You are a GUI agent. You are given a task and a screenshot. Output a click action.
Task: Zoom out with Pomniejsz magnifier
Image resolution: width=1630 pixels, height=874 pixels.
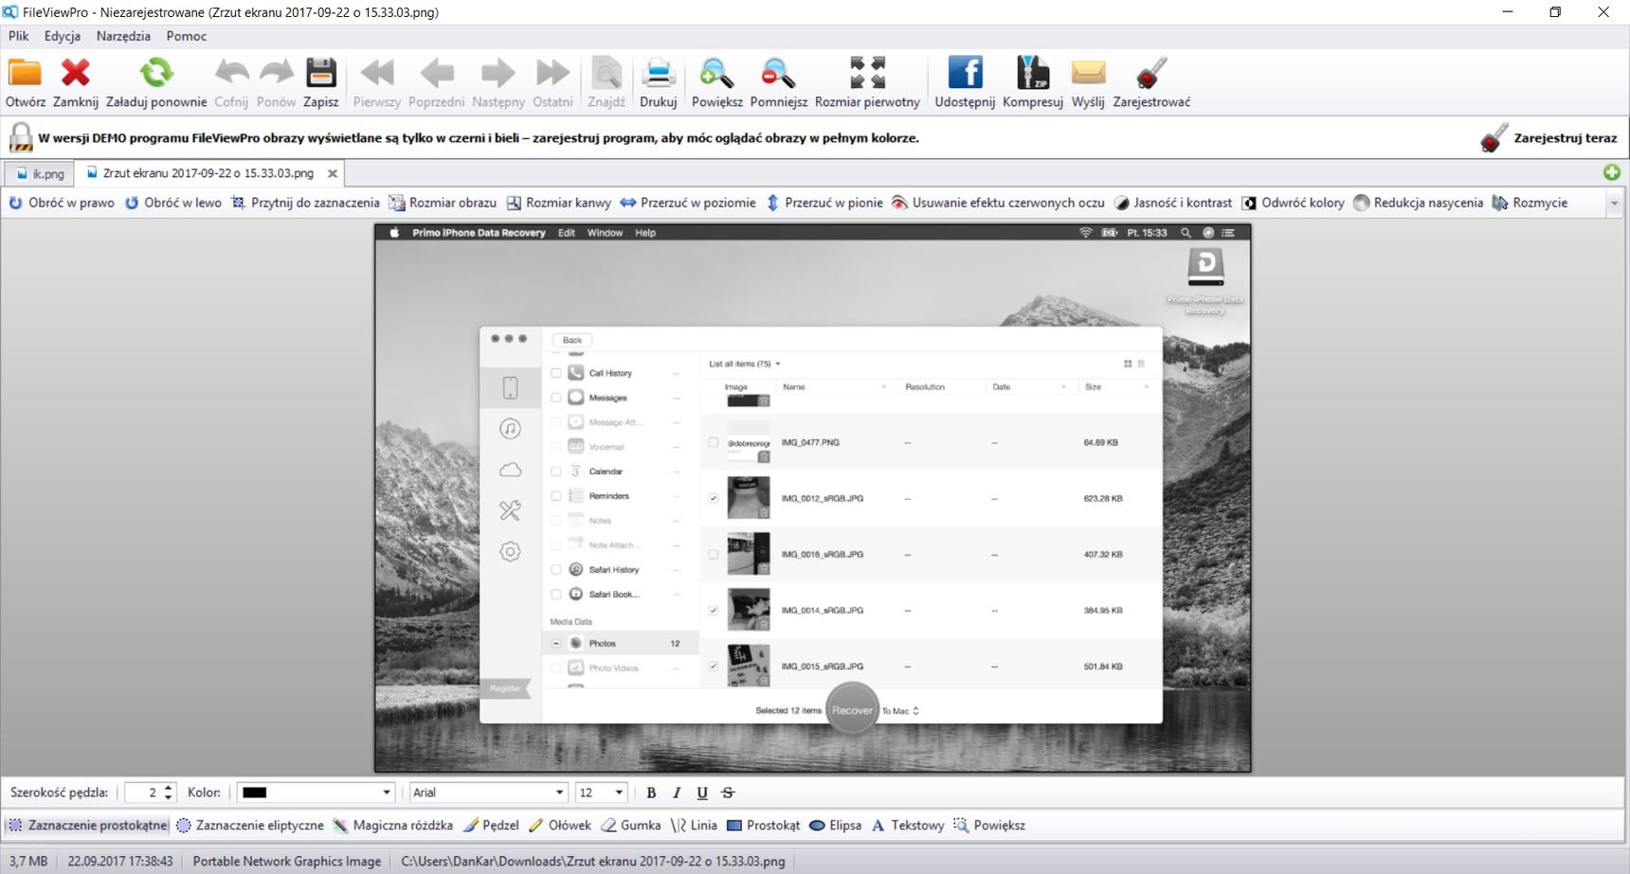click(779, 81)
